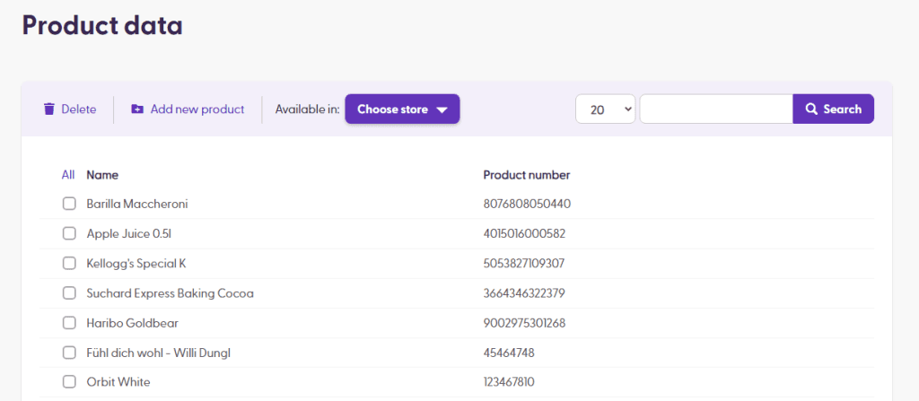
Task: Click the Add new product text link
Action: 197,109
